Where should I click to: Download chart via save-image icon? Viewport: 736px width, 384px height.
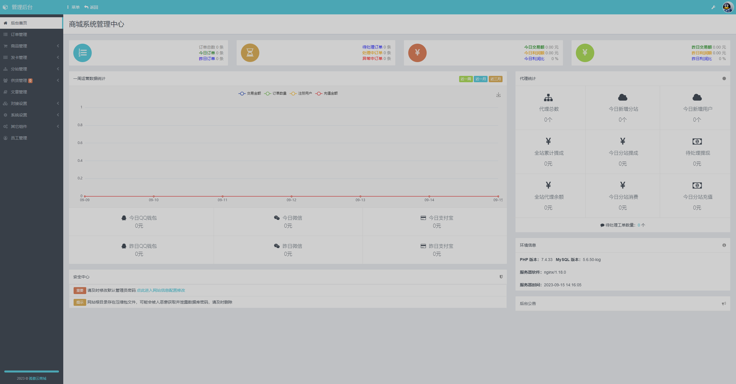pos(498,95)
